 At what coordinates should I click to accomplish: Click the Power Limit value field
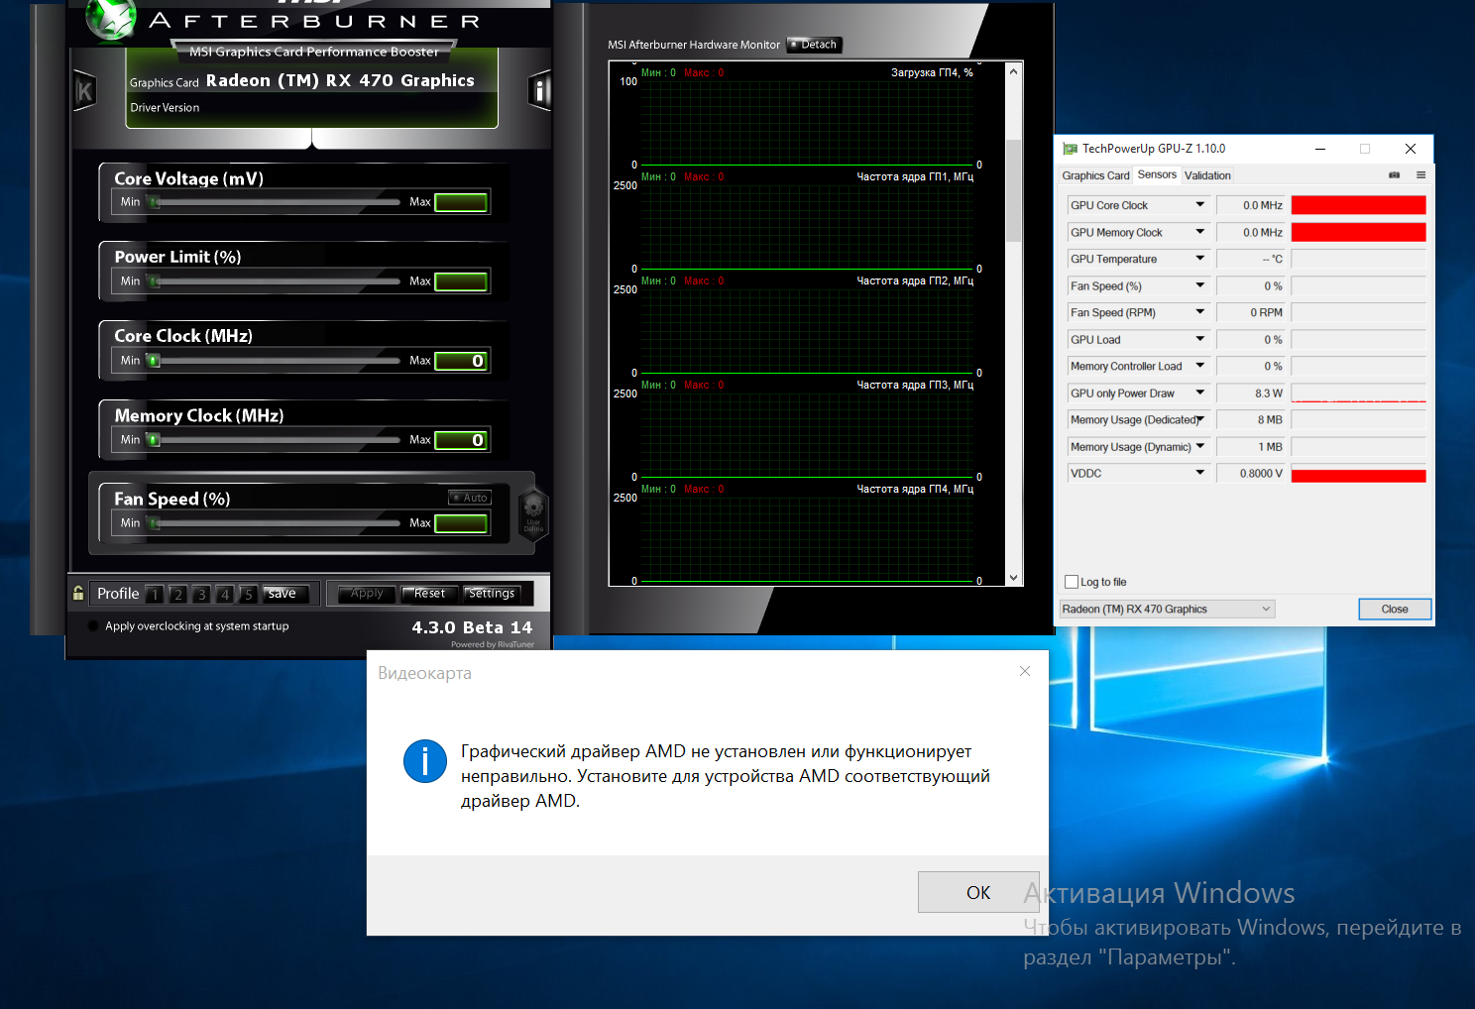[461, 281]
